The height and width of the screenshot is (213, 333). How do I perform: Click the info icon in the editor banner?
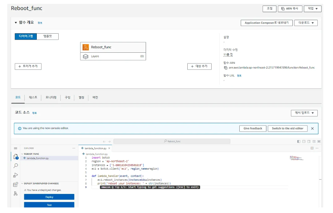(19, 128)
